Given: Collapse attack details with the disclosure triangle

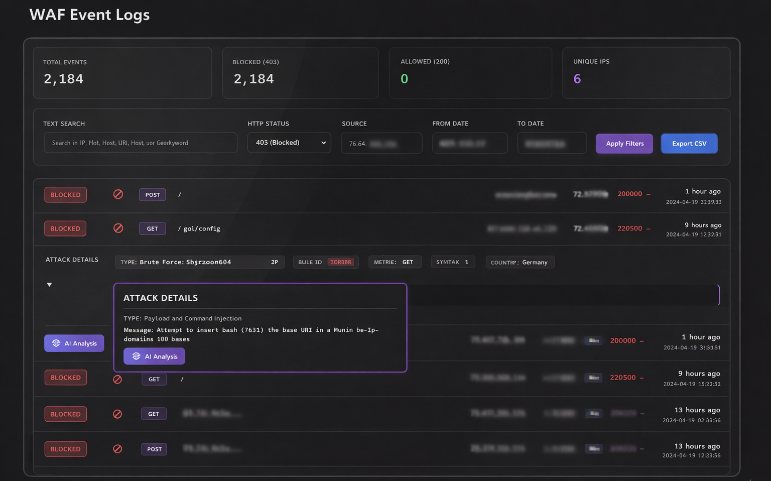Looking at the screenshot, I should pos(49,284).
